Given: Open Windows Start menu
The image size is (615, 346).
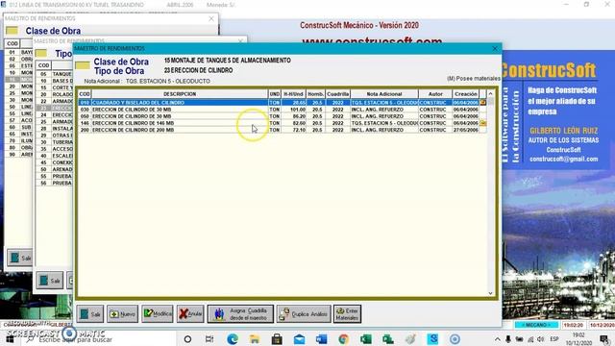Looking at the screenshot, I should point(10,339).
